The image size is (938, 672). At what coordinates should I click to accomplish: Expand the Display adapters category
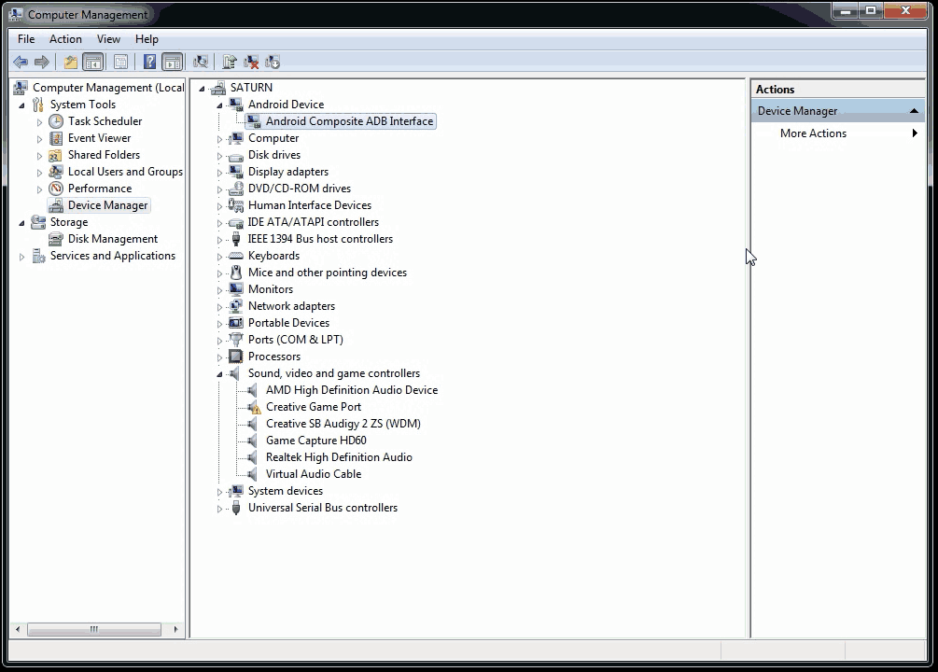(219, 173)
